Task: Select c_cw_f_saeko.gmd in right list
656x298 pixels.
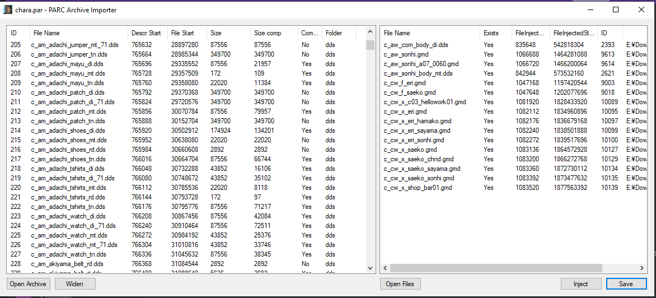Action: pos(513,92)
